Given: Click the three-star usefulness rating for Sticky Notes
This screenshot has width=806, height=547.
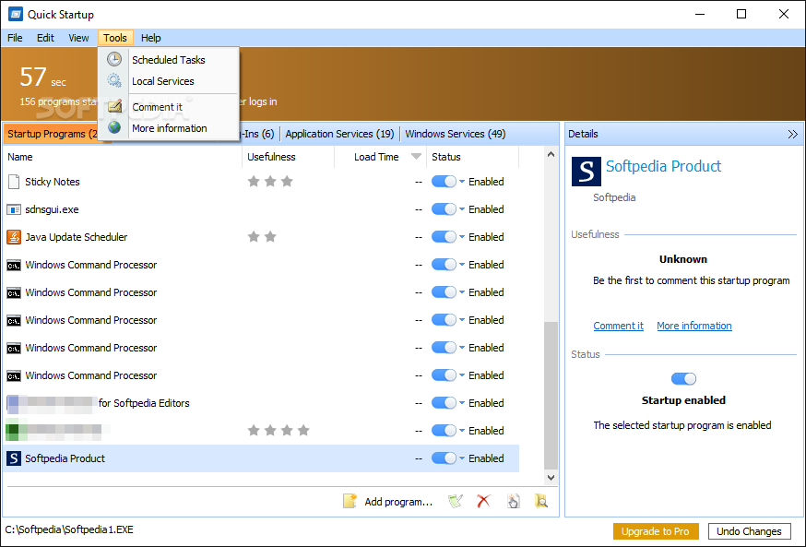Looking at the screenshot, I should [x=270, y=181].
